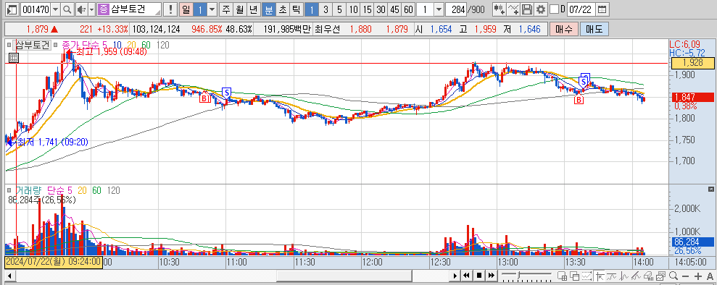Screen dimensions: 717x285
Task: Choose the 10-minute interval button
Action: coord(353,9)
